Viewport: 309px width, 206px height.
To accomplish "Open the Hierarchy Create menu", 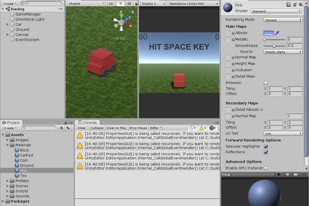I will click(10, 4).
